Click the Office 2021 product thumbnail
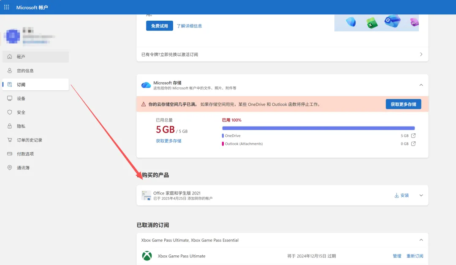Screen dimensions: 456x265 [146, 195]
